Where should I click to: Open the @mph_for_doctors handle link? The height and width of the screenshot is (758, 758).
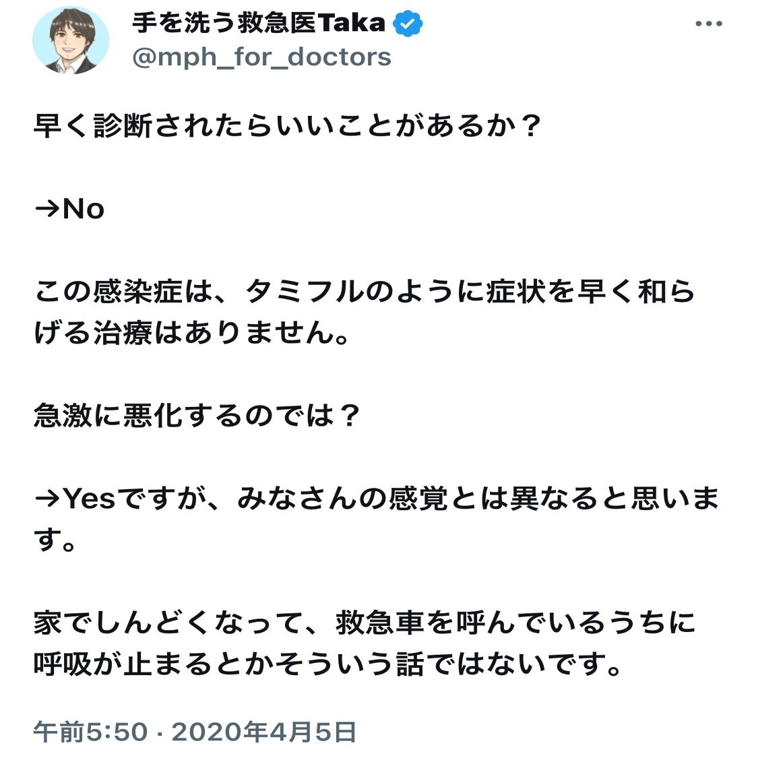(x=261, y=57)
